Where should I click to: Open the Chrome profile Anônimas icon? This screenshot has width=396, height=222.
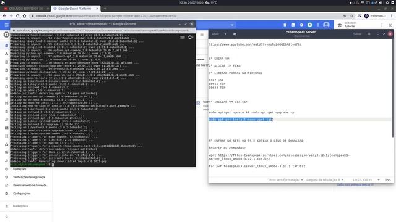pos(366,16)
